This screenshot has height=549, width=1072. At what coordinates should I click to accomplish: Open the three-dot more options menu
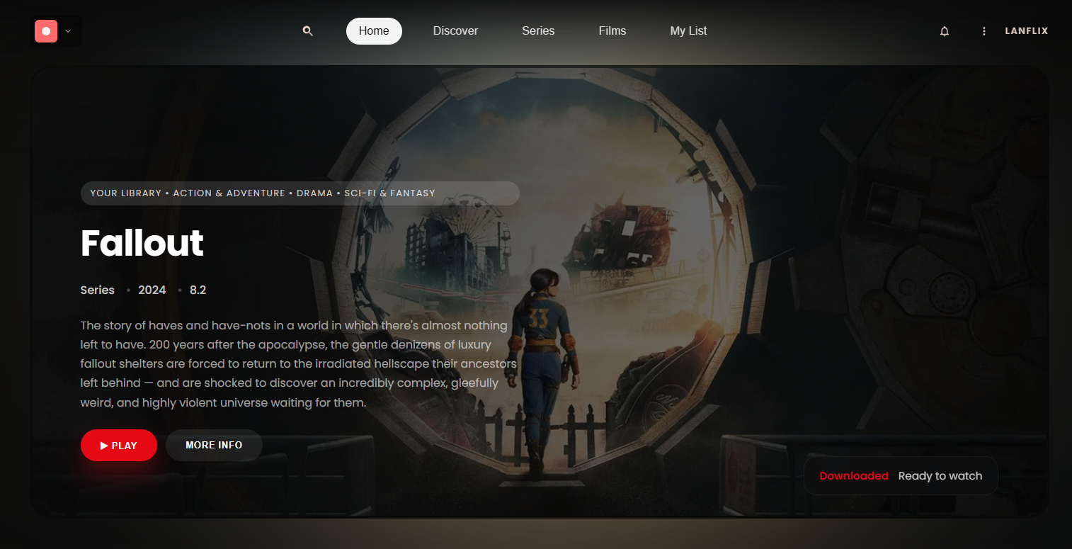[983, 31]
